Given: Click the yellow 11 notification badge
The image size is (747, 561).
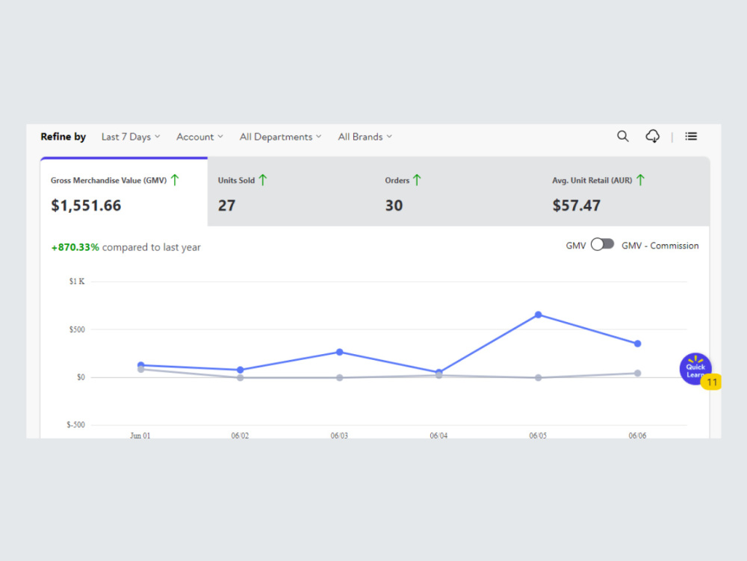Looking at the screenshot, I should pyautogui.click(x=711, y=382).
